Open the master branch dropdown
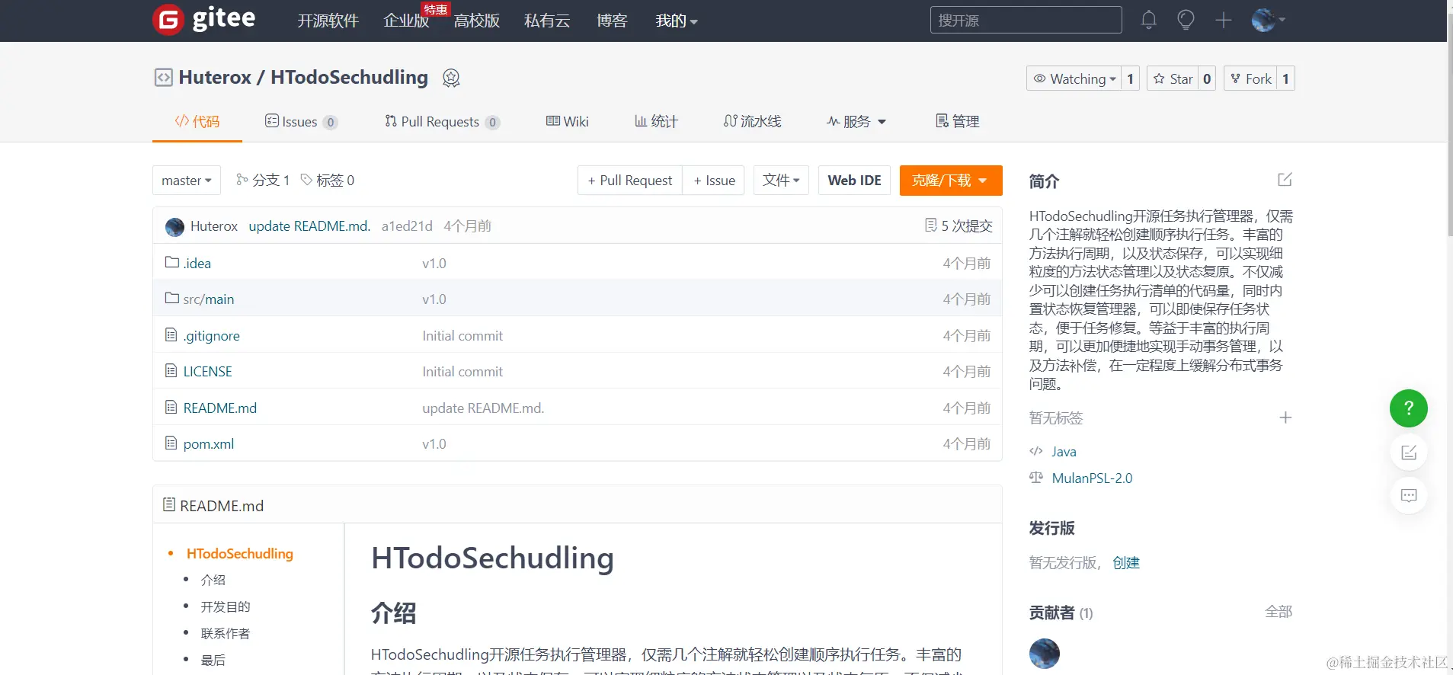This screenshot has height=675, width=1453. pos(187,181)
